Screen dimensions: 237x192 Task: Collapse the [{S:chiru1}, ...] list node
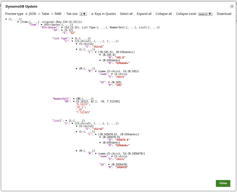coord(72,41)
